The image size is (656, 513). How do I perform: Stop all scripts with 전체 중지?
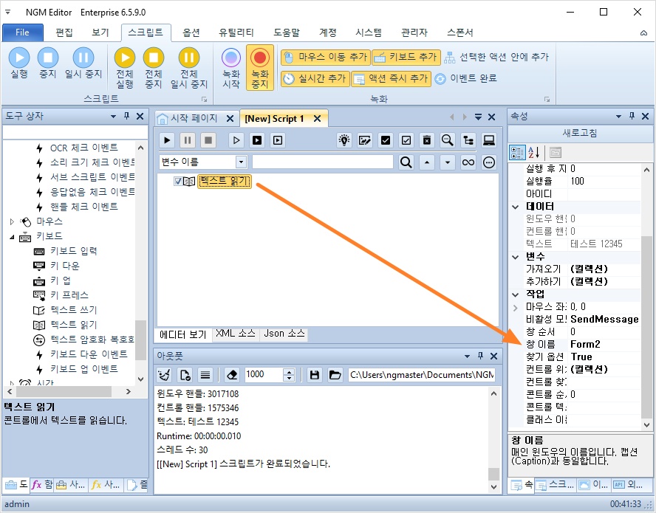coord(154,68)
